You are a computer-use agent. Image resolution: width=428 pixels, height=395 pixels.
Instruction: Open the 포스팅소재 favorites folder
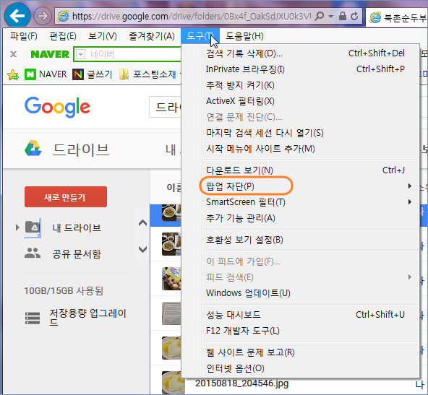(148, 74)
